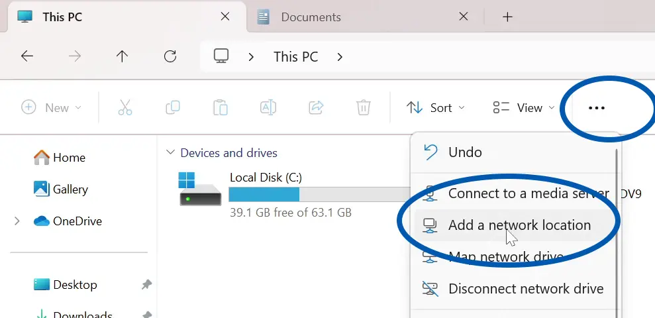Viewport: 655px width, 318px height.
Task: Click the Cut scissors icon
Action: pyautogui.click(x=125, y=108)
